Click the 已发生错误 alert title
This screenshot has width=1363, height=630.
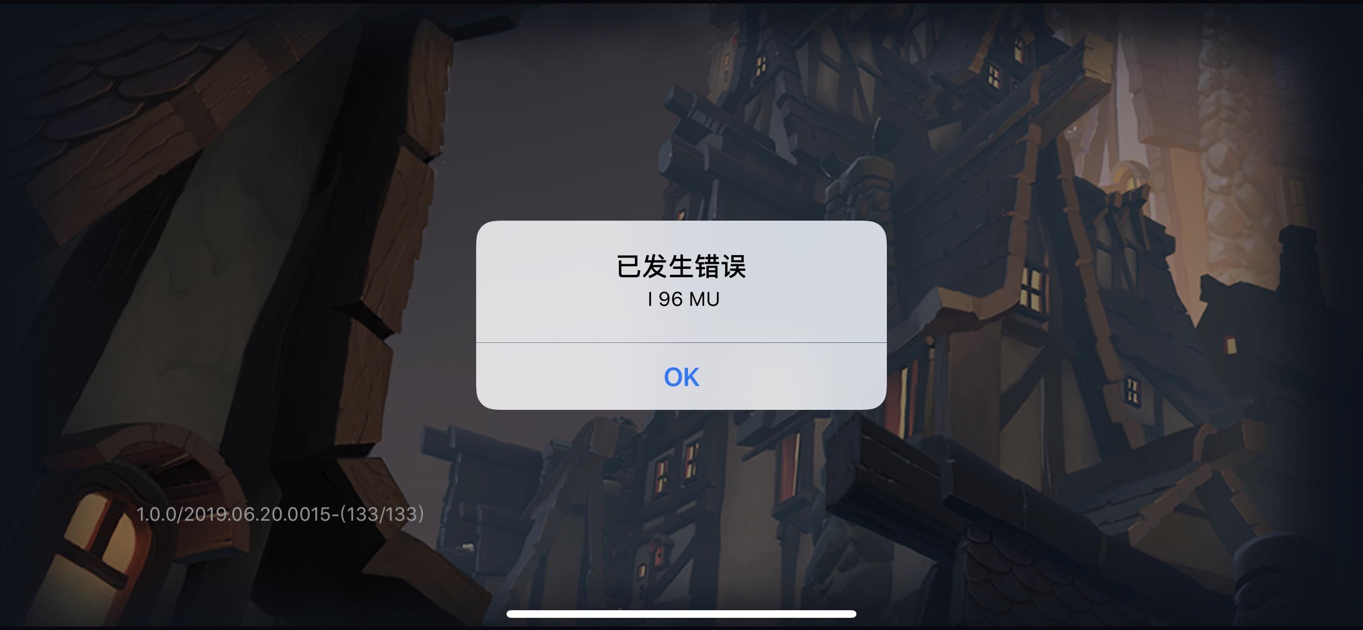click(x=681, y=266)
